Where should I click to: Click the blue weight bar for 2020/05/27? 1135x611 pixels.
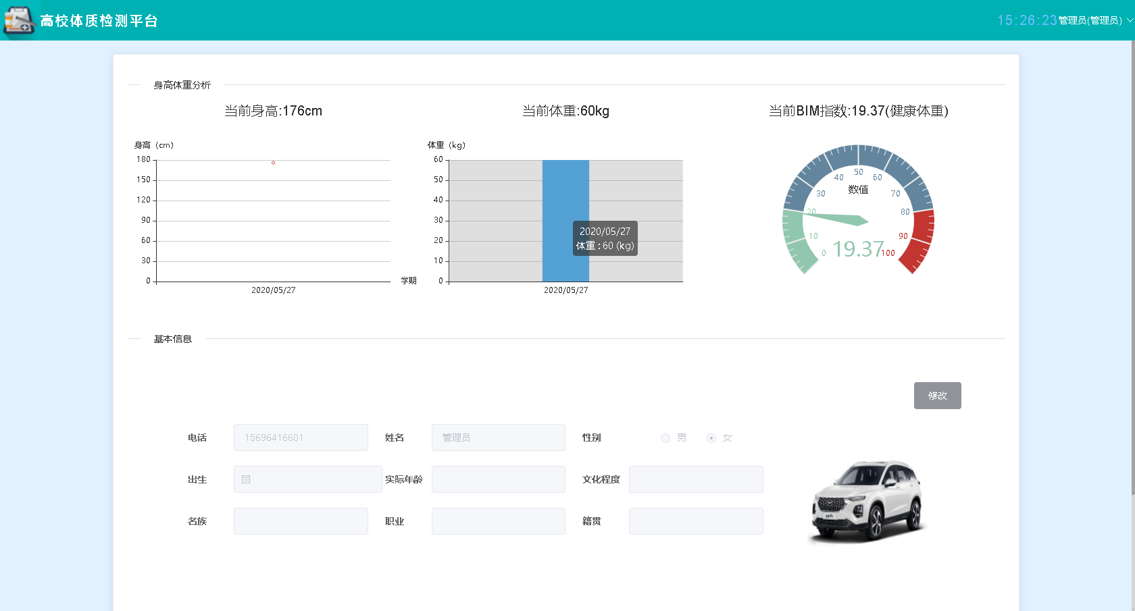pos(565,221)
